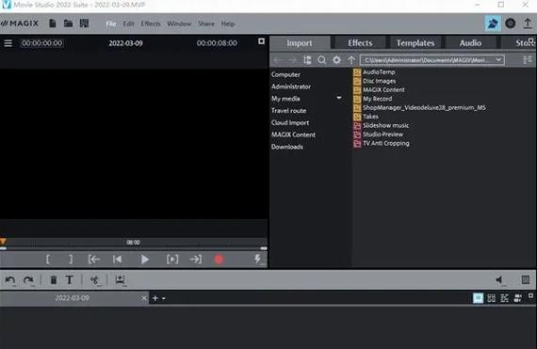Click the round disc icon in top bar

tap(511, 24)
